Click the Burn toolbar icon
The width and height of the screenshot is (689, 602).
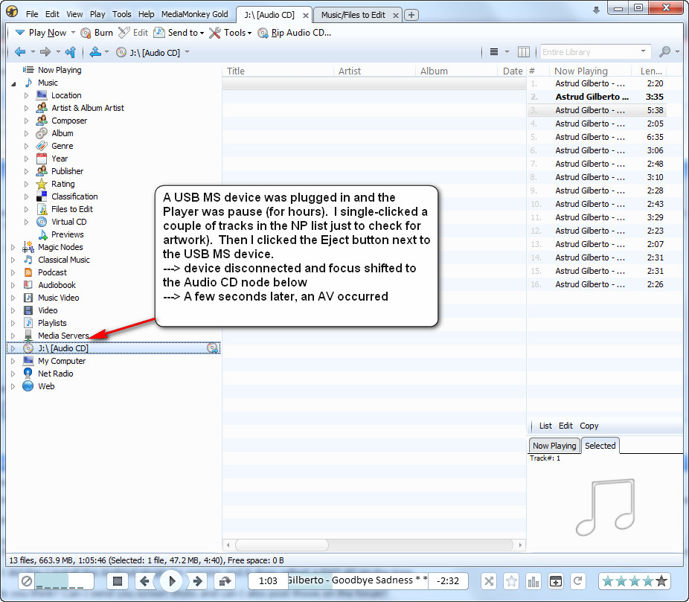tap(97, 33)
